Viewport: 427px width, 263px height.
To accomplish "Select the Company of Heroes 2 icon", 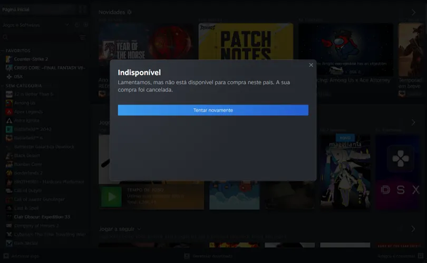I will pyautogui.click(x=9, y=226).
